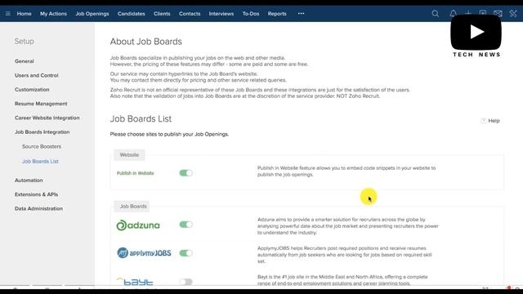Click the About Job Boards heading
This screenshot has height=294, width=523.
[x=146, y=42]
